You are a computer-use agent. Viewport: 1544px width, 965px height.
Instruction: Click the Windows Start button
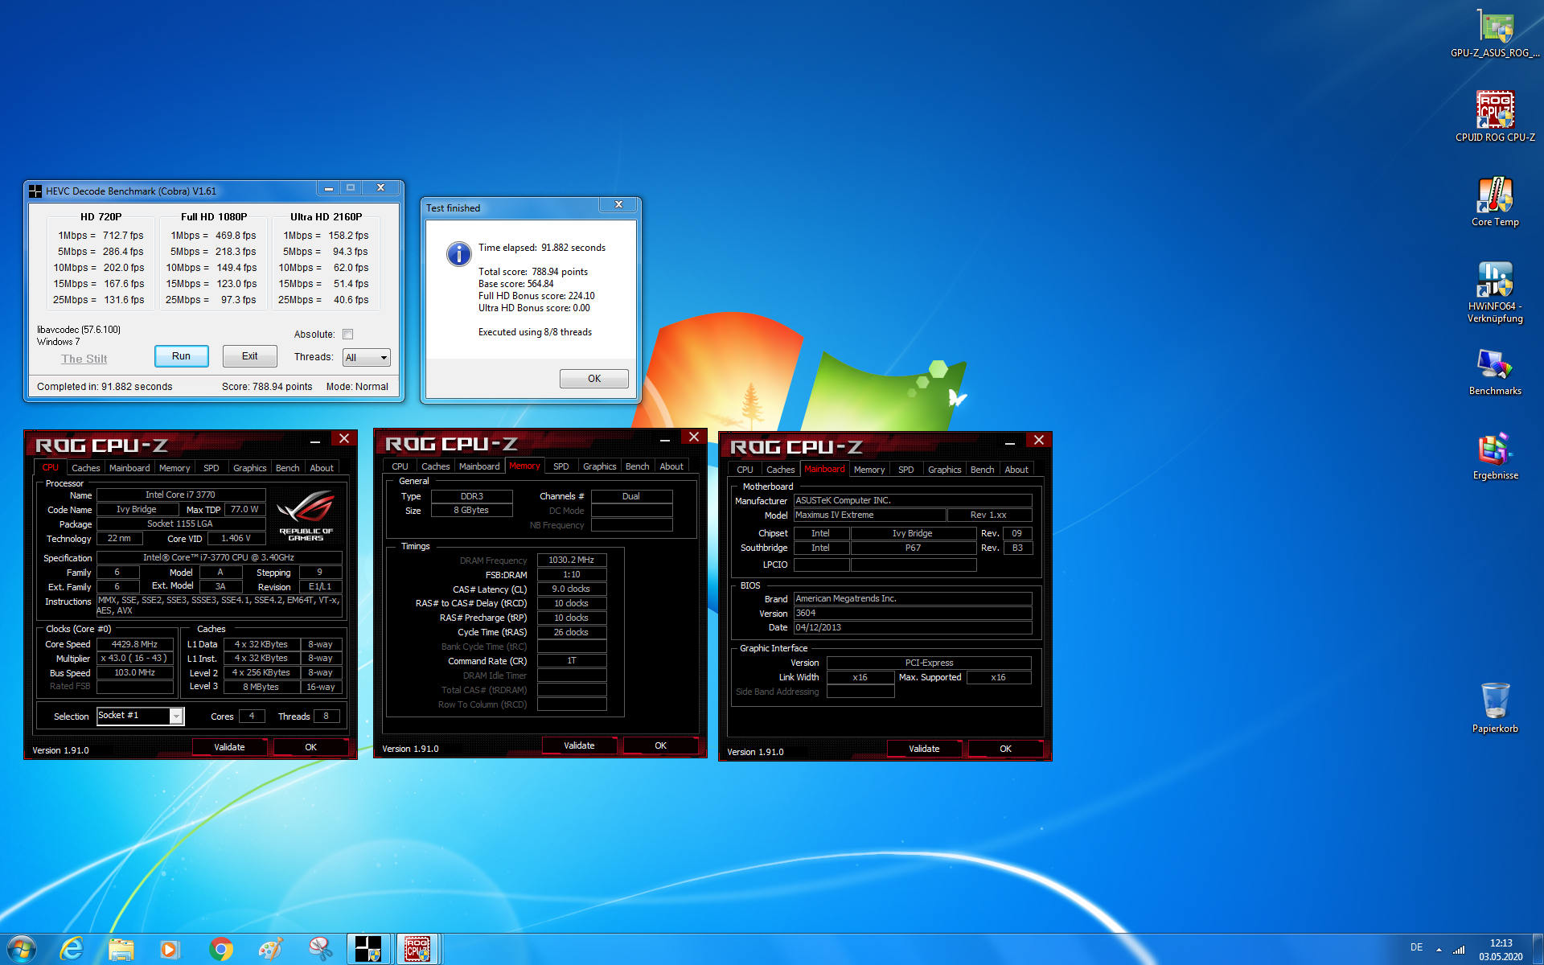pyautogui.click(x=21, y=949)
